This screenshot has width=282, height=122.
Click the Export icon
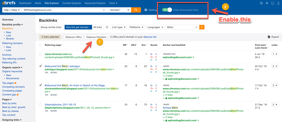pyautogui.click(x=269, y=37)
